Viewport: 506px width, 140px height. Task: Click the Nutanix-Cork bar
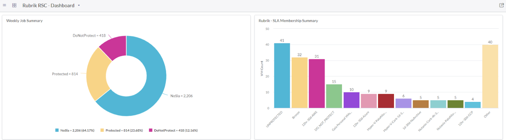[438, 104]
